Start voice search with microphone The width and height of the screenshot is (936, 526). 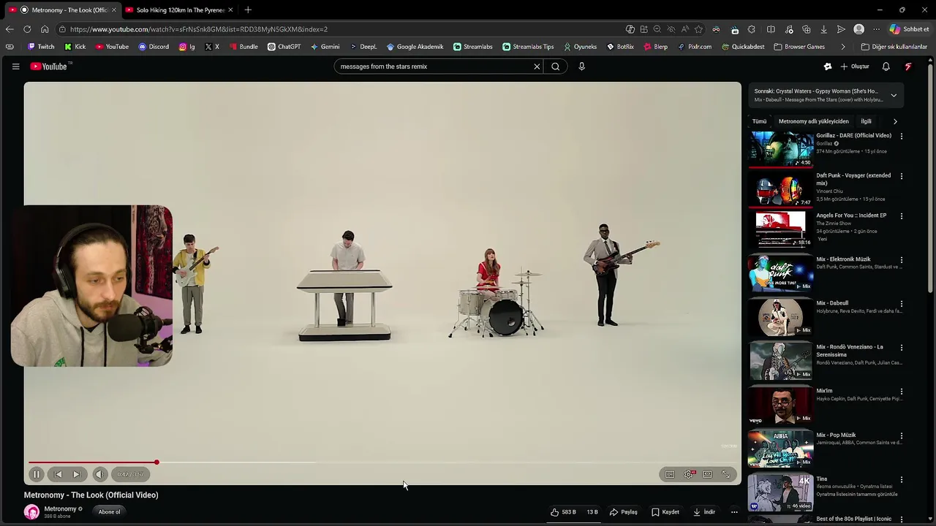coord(581,66)
